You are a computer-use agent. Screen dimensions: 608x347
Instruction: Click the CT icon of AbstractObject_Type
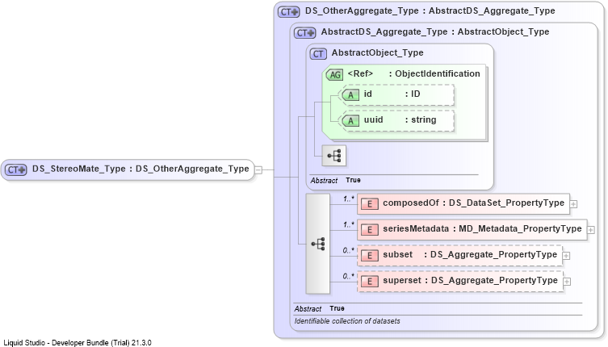[x=318, y=53]
